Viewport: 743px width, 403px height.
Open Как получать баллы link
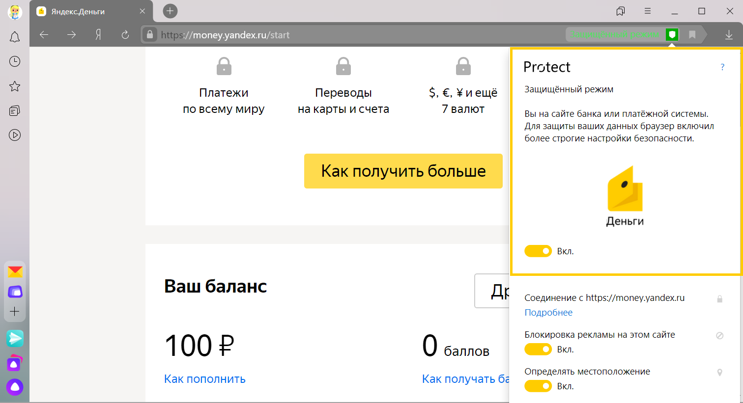(x=466, y=379)
